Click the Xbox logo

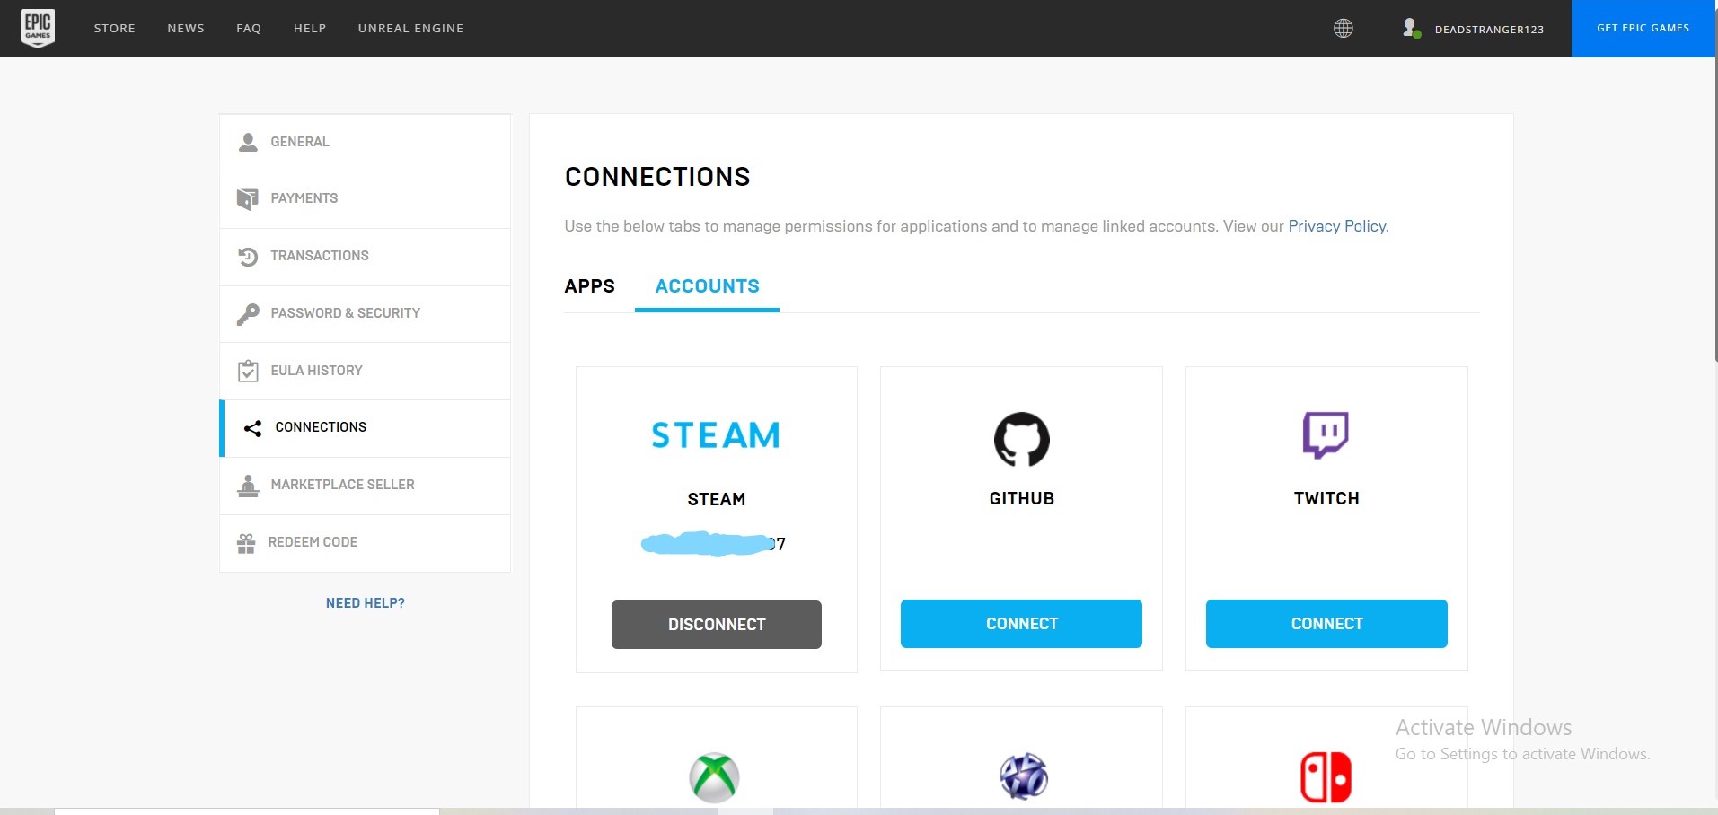tap(715, 777)
